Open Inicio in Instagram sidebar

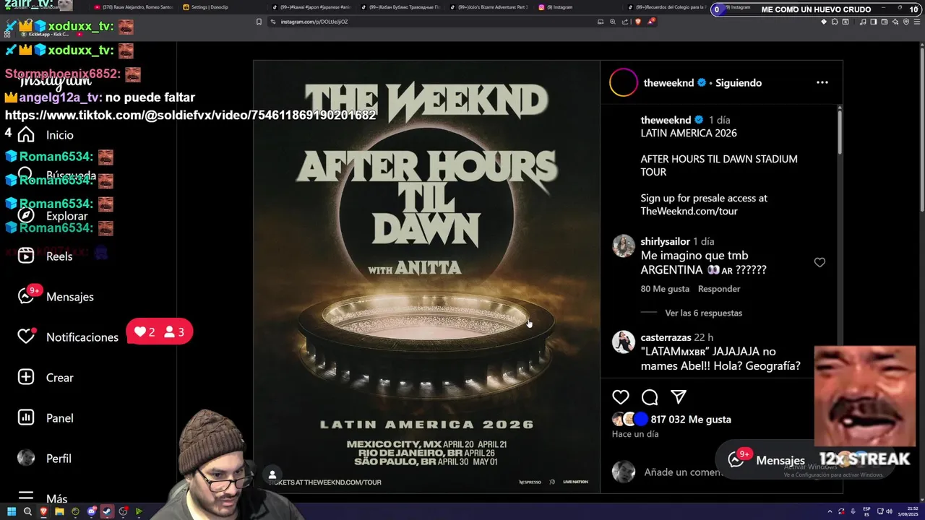45,135
